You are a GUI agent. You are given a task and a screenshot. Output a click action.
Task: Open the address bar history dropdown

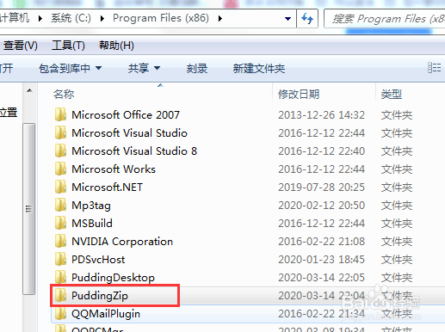click(x=287, y=19)
